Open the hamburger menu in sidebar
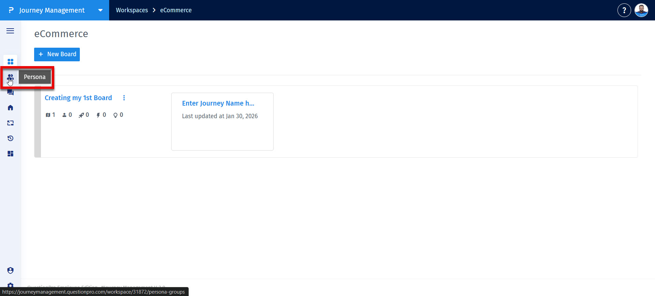Screen dimensions: 655x296 [x=10, y=31]
